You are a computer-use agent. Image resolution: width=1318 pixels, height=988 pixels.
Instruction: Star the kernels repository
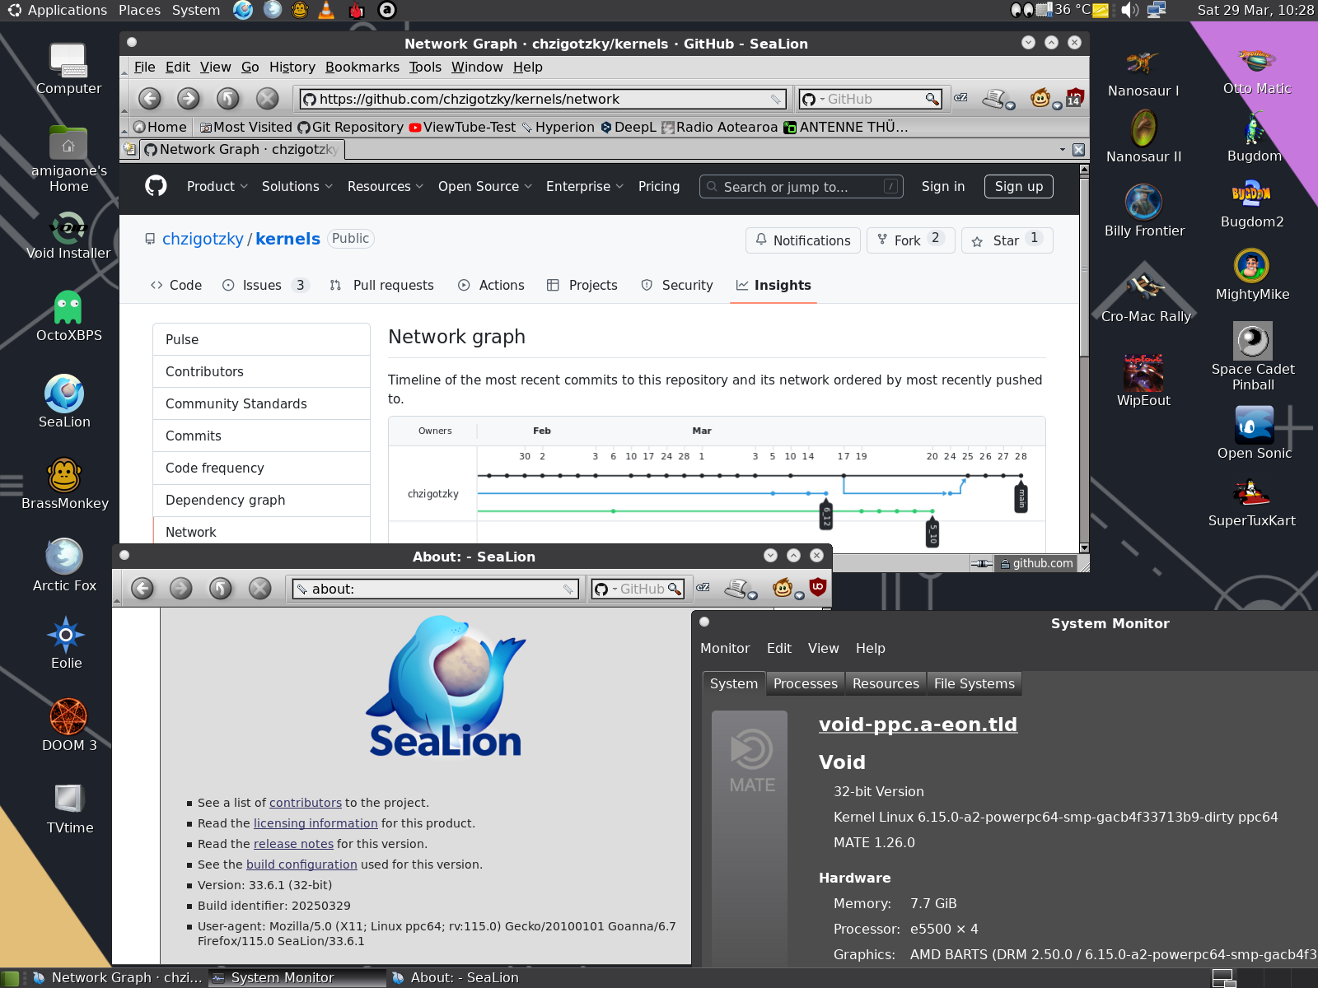coord(1007,240)
